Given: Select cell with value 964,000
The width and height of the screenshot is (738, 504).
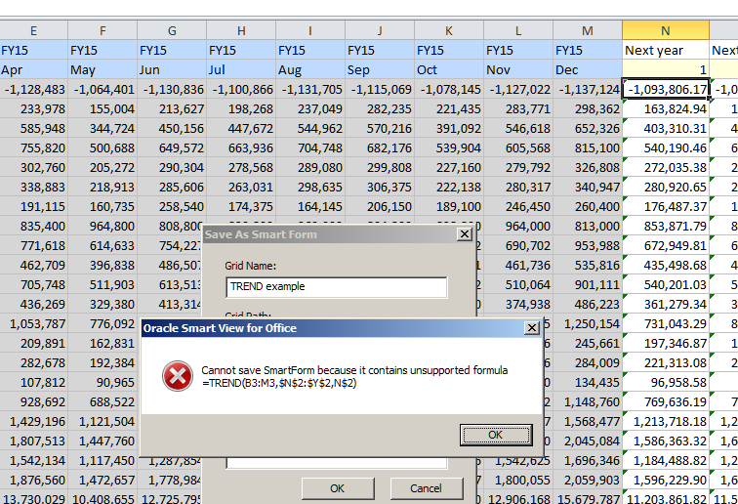Looking at the screenshot, I should (518, 226).
